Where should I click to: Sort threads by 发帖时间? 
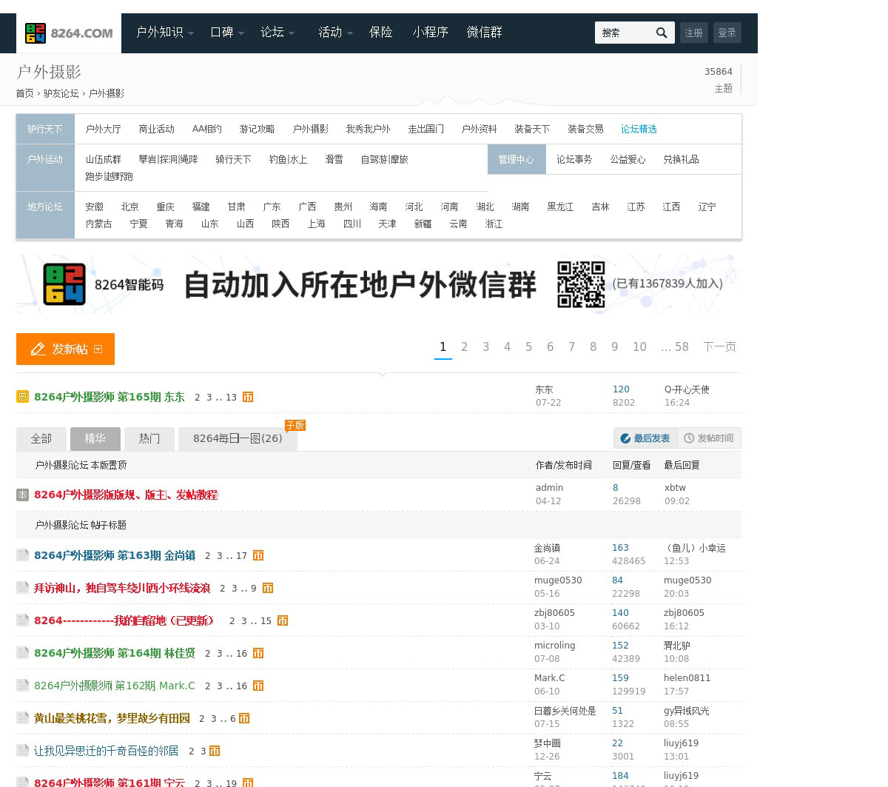(x=709, y=438)
